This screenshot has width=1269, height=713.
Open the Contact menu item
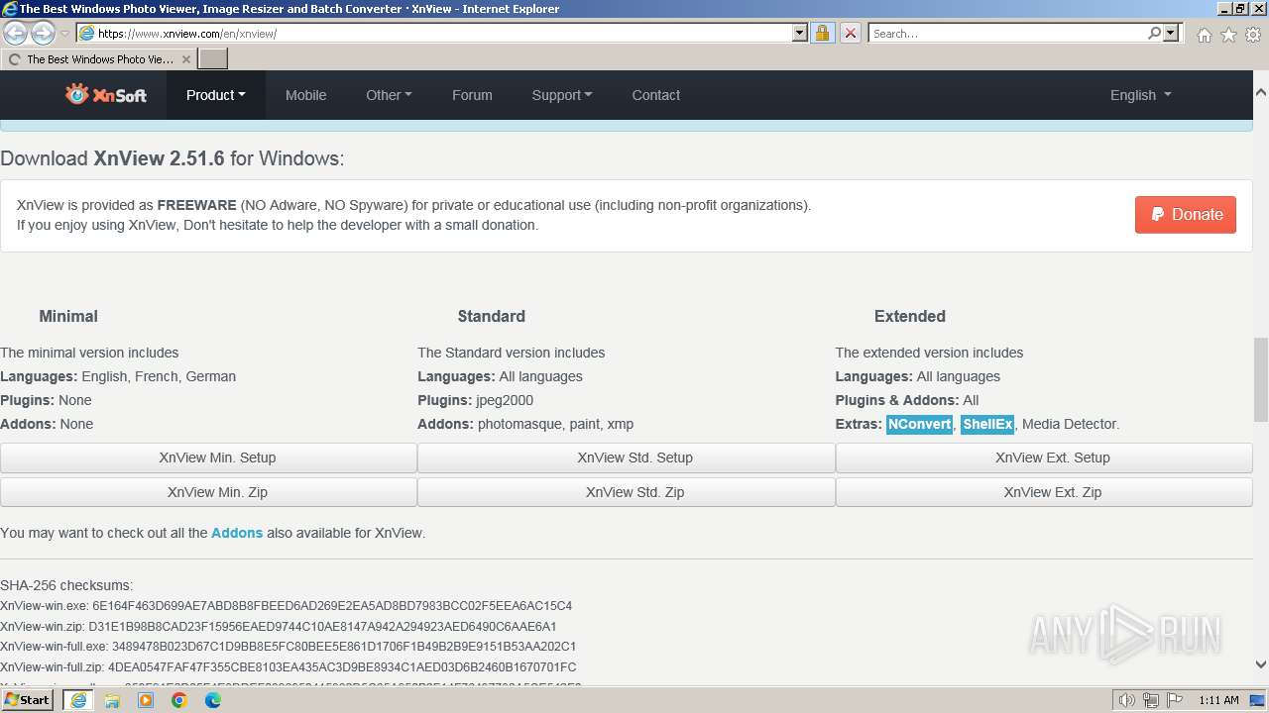click(656, 95)
